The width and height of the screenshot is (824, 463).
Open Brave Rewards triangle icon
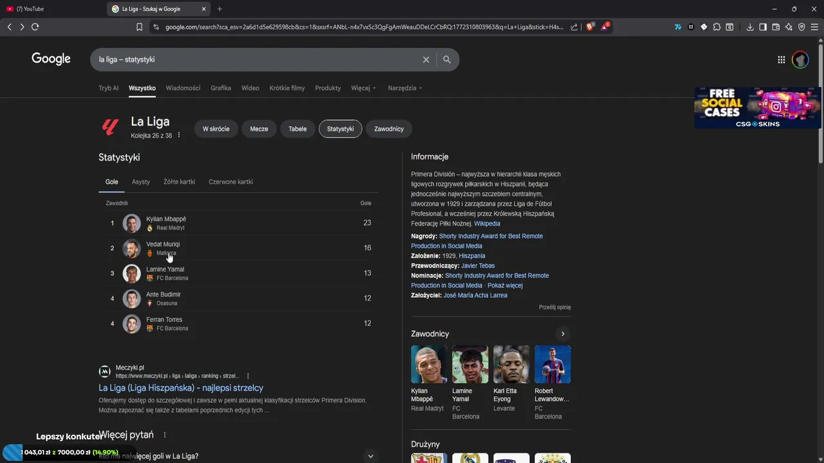pyautogui.click(x=605, y=27)
